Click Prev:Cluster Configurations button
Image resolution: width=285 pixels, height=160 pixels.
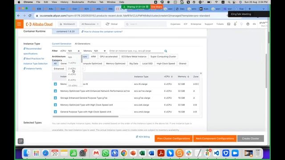coord(174,139)
